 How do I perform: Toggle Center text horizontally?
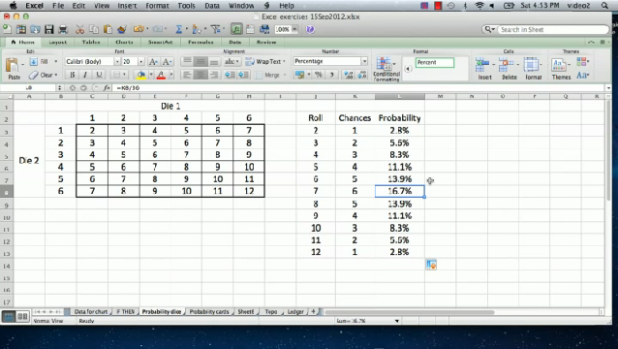click(201, 75)
